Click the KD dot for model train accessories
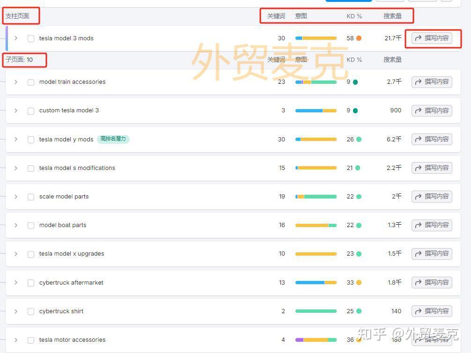Viewport: 471px width, 353px height. (x=355, y=82)
